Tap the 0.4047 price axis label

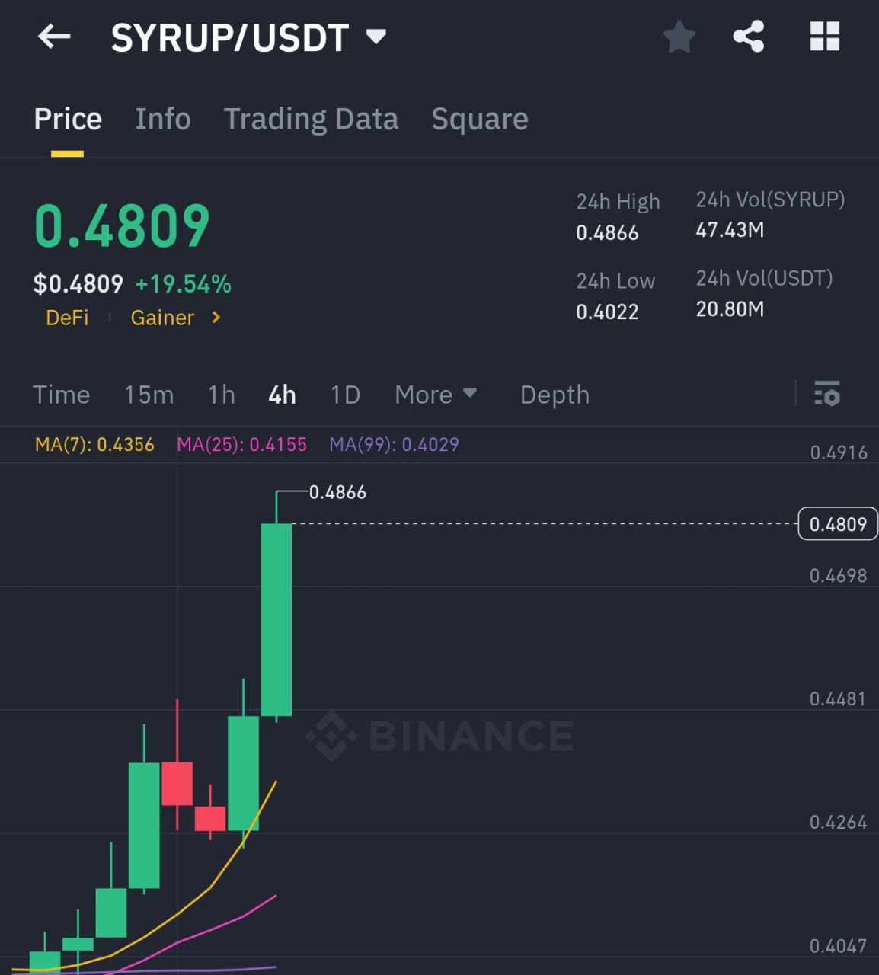tap(838, 946)
